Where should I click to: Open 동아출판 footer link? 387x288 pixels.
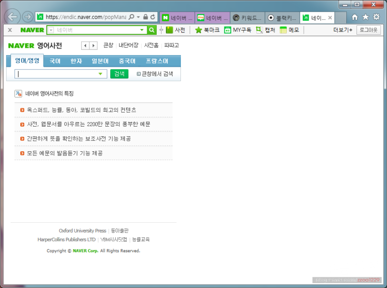119,231
